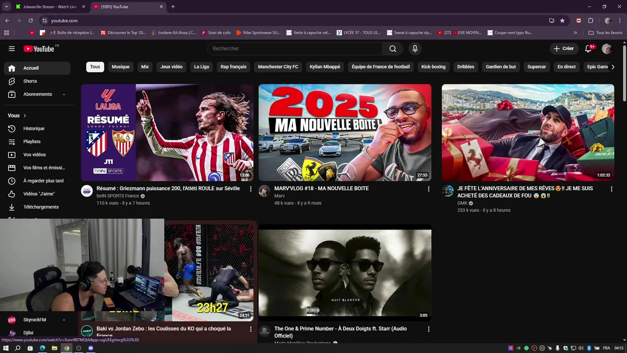Open options menu for MARV'VLOG #18 video
Image resolution: width=627 pixels, height=353 pixels.
click(x=429, y=189)
